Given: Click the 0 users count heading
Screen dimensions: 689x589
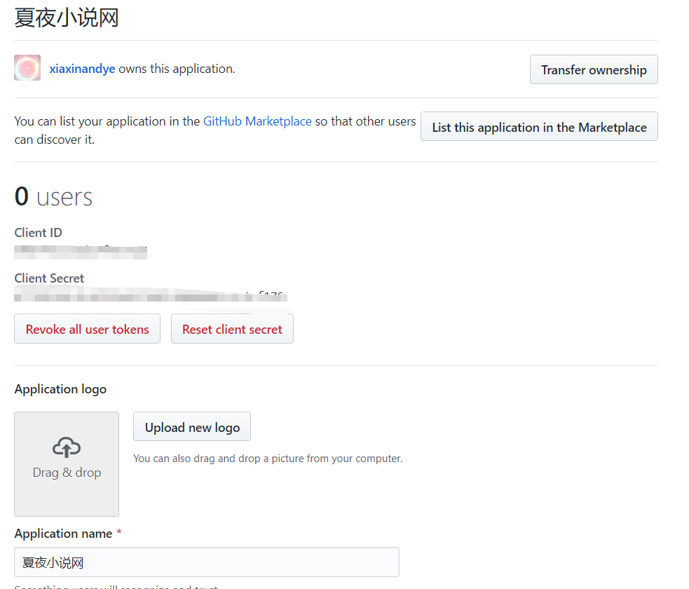Looking at the screenshot, I should (x=53, y=197).
